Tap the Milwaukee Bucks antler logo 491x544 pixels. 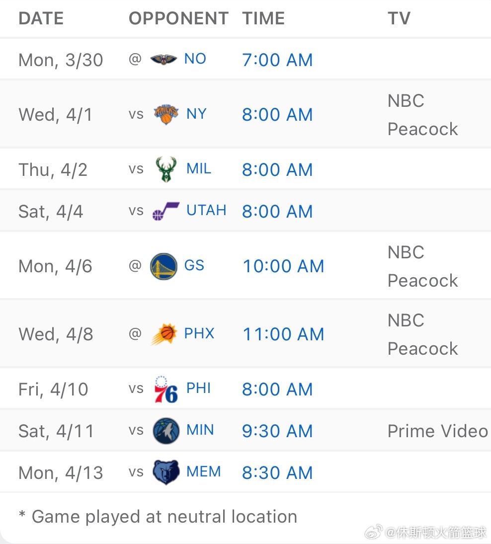[x=166, y=169]
